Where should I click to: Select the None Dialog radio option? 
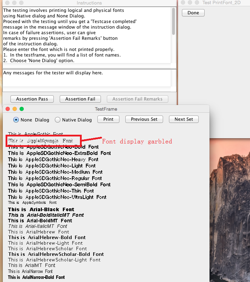pyautogui.click(x=16, y=120)
